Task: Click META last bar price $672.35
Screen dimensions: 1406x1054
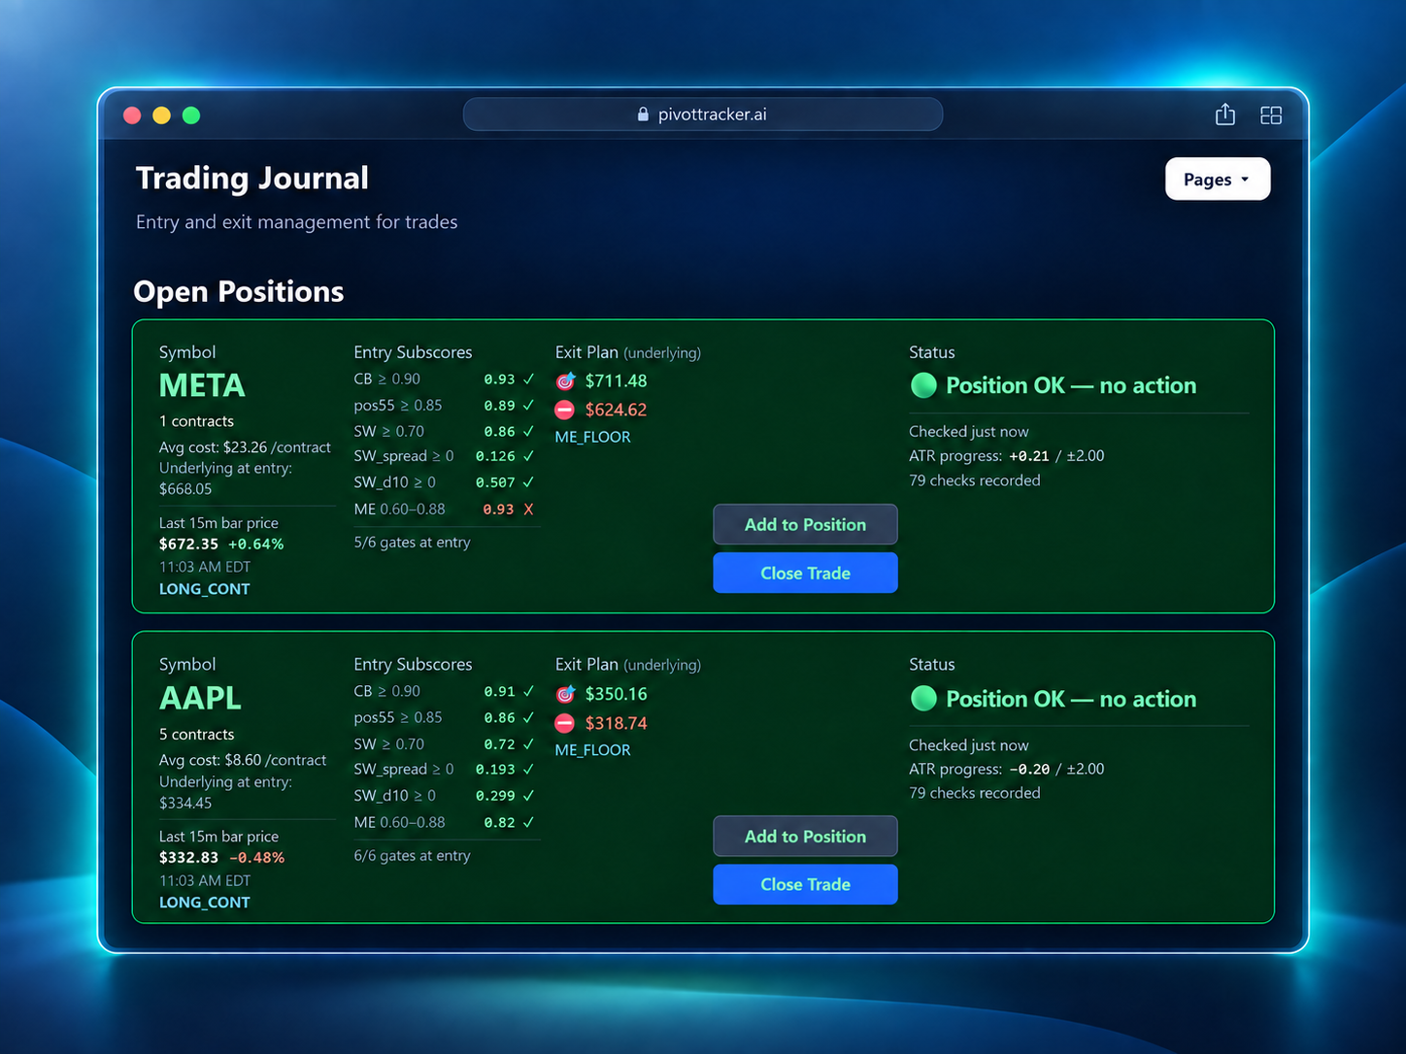Action: pyautogui.click(x=188, y=544)
